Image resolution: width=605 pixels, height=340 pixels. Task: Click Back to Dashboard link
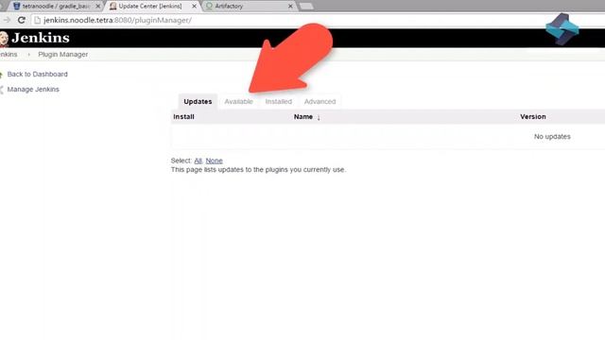click(37, 74)
